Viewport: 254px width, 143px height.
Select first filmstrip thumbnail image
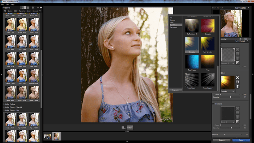pyautogui.click(x=48, y=136)
